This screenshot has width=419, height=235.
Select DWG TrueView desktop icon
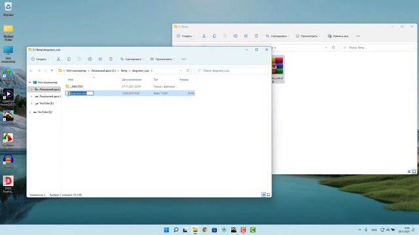[x=8, y=184]
